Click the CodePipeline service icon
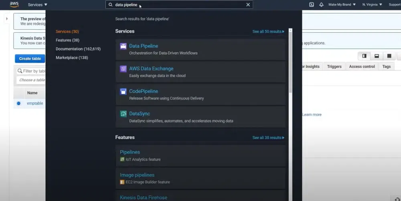Screen dimensions: 401x201 point(123,92)
